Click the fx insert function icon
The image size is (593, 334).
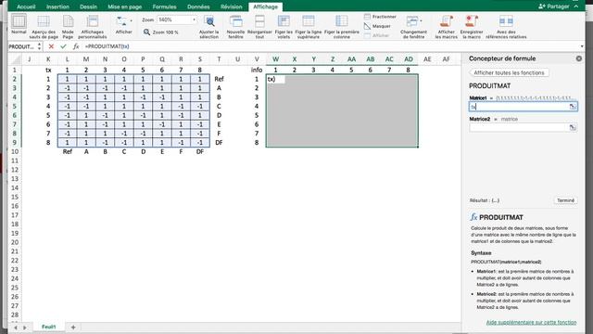tap(76, 46)
